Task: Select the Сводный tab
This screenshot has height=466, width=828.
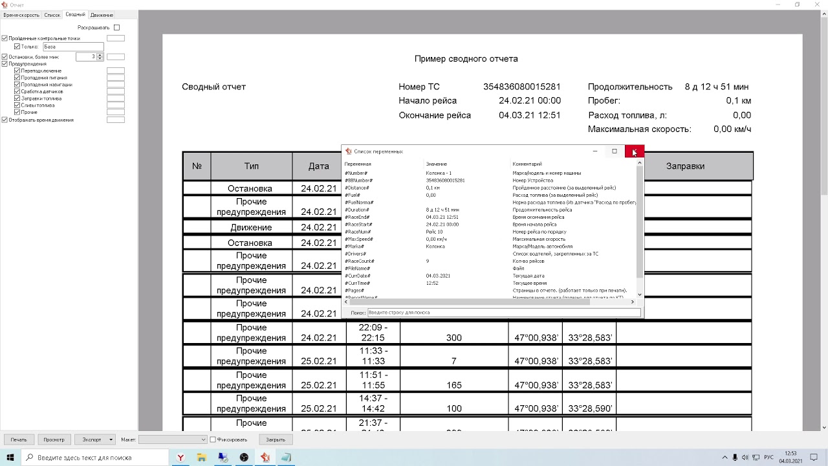Action: (75, 14)
